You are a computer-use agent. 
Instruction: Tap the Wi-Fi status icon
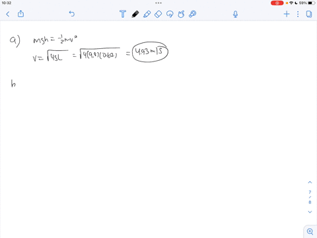(x=291, y=3)
